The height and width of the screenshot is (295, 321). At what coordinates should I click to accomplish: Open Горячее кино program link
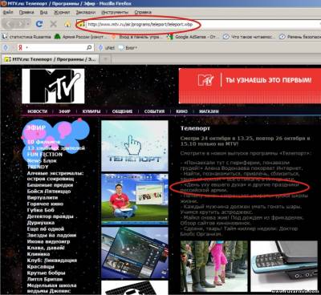click(x=45, y=204)
